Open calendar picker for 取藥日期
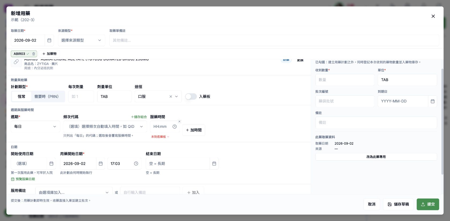Screen dimensions: 450x221 (49, 40)
